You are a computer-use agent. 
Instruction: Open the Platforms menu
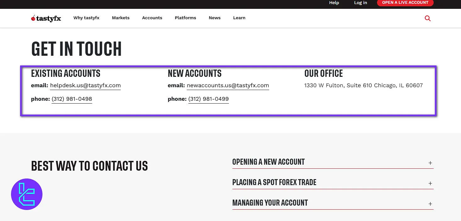186,18
